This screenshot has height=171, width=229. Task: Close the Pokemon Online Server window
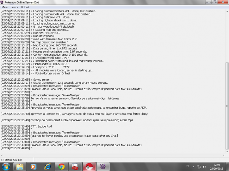click(x=223, y=2)
